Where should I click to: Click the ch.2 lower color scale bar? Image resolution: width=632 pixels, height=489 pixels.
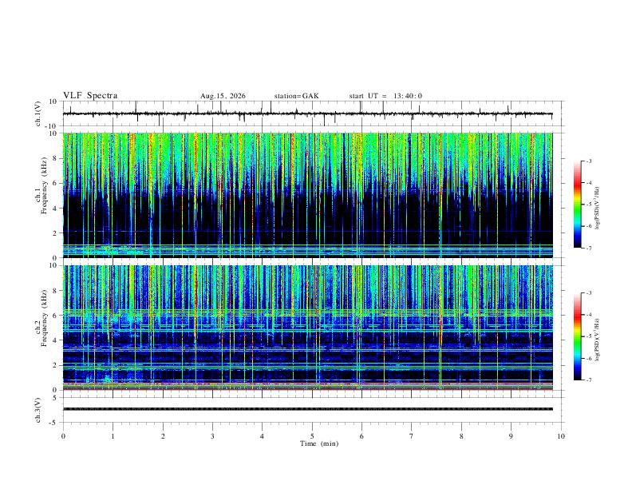click(x=578, y=336)
